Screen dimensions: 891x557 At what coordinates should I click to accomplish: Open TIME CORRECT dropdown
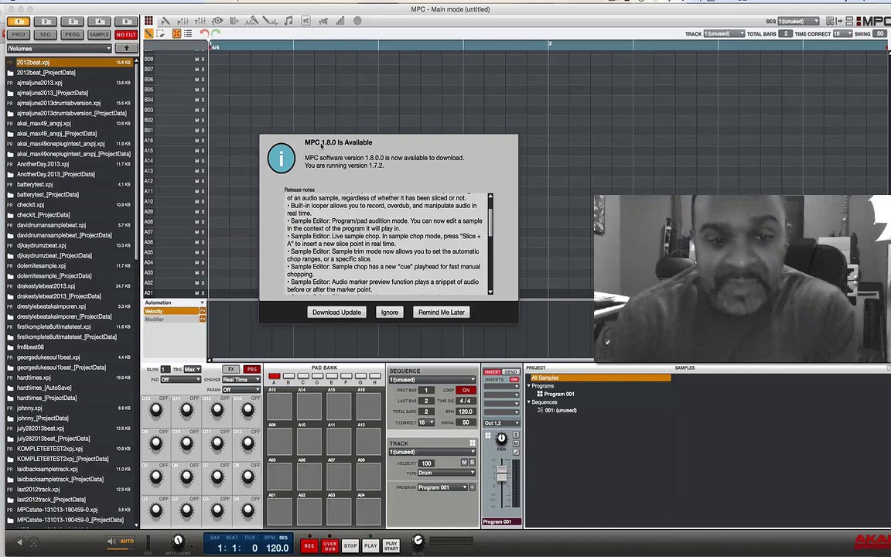(842, 33)
